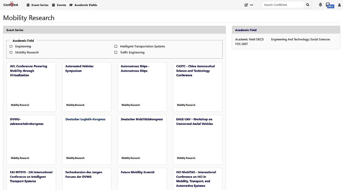Open Deutscher Mobilitätskongress series

pyautogui.click(x=142, y=119)
